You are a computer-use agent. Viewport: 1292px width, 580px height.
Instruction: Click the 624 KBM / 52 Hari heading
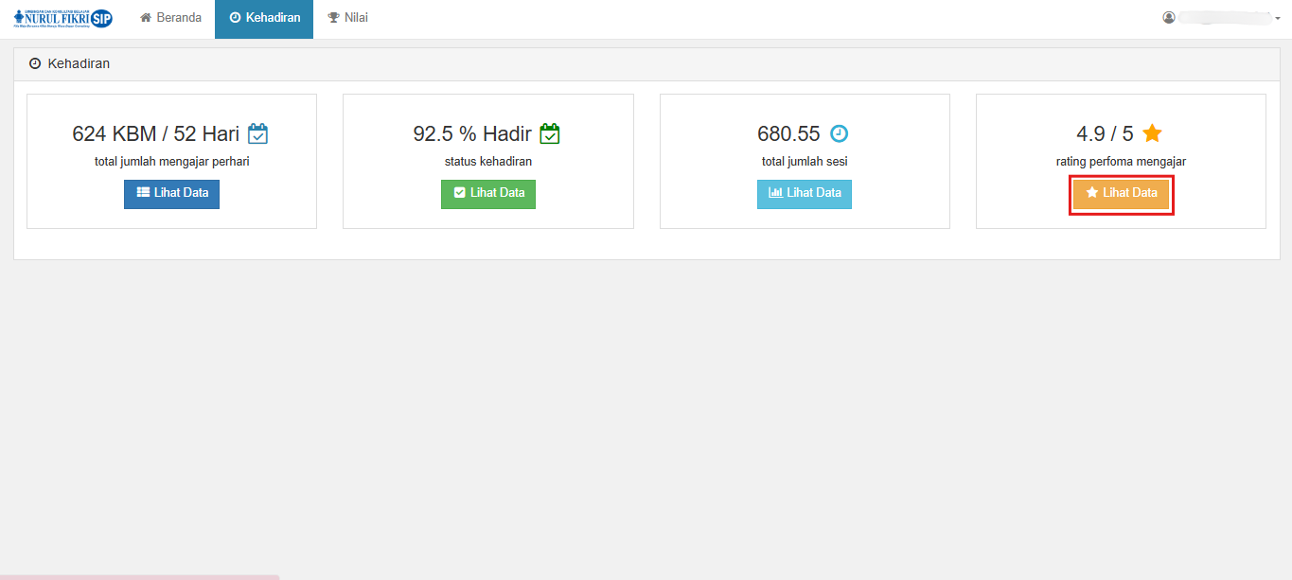pos(156,134)
